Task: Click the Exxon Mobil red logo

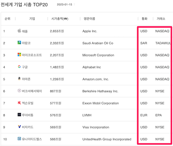Action: coord(19,103)
